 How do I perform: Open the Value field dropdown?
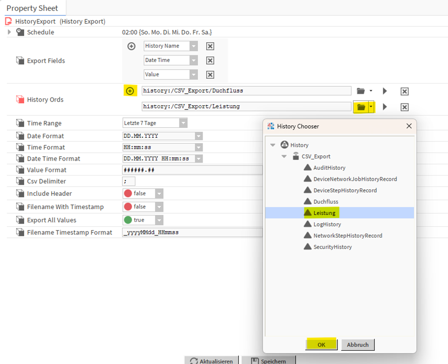[x=194, y=75]
